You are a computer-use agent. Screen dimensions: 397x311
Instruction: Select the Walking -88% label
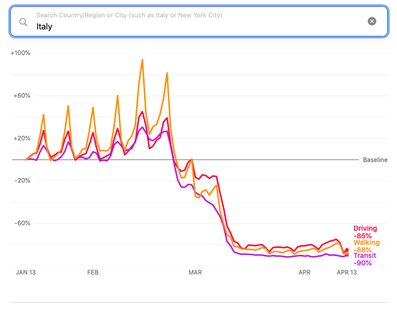pyautogui.click(x=366, y=246)
